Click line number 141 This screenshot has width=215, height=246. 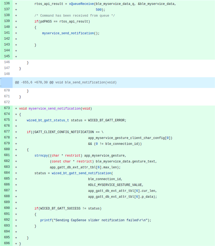7,33
